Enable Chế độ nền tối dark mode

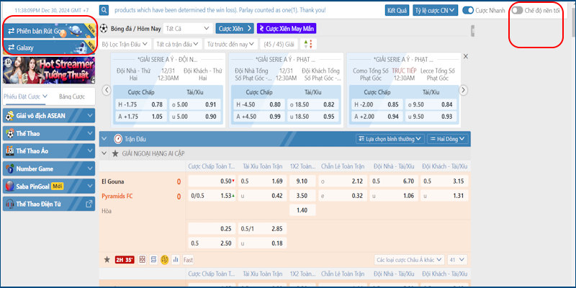(517, 11)
